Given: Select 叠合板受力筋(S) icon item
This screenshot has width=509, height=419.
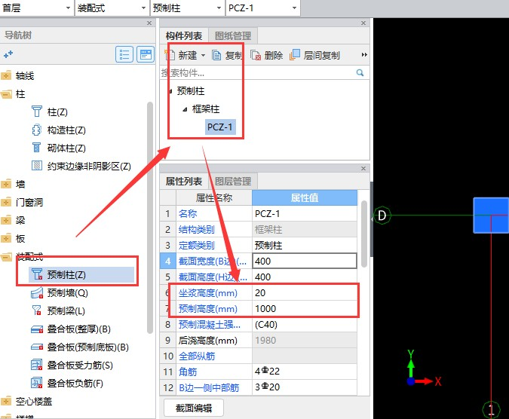Looking at the screenshot, I should pos(37,365).
